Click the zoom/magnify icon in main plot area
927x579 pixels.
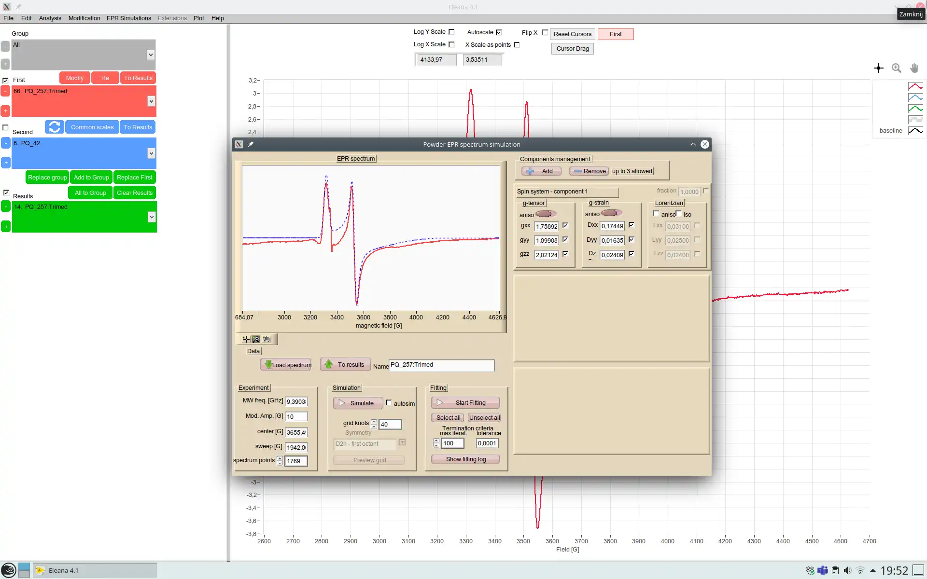(x=897, y=68)
